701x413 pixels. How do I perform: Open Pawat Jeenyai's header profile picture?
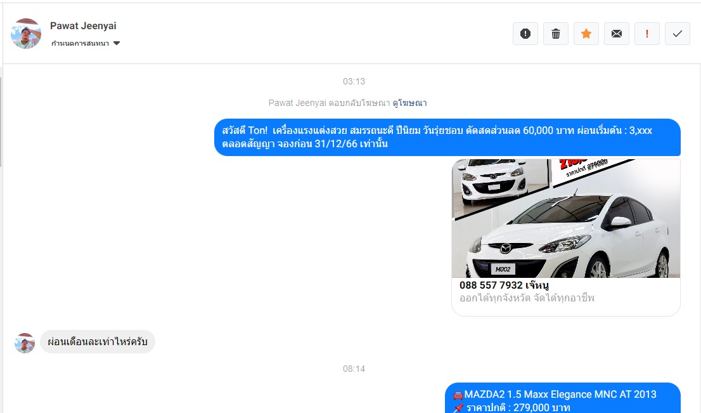26,34
